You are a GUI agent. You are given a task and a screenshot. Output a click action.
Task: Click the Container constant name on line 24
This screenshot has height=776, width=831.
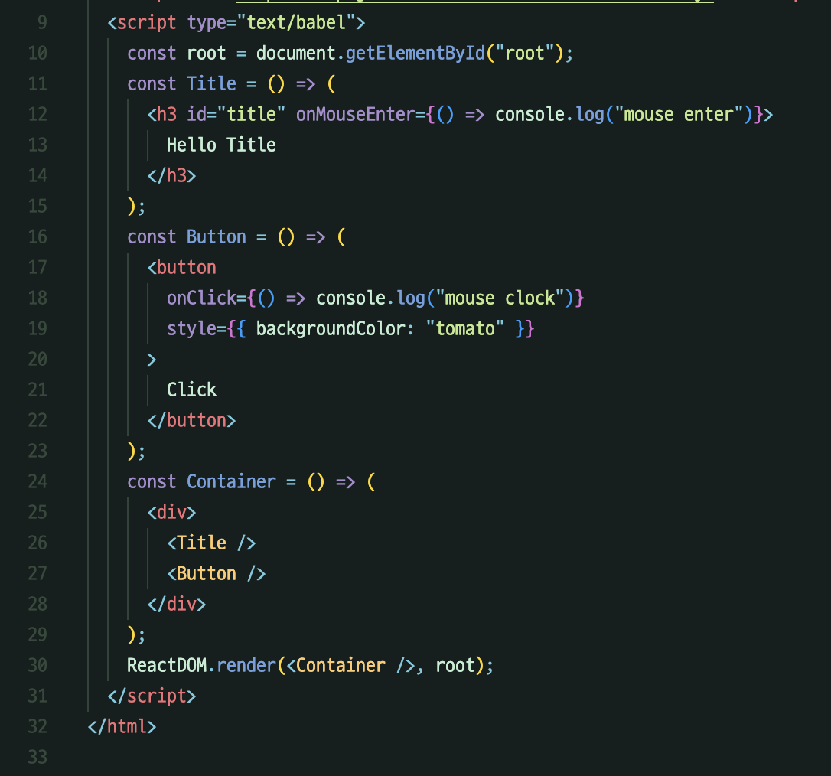pyautogui.click(x=231, y=482)
